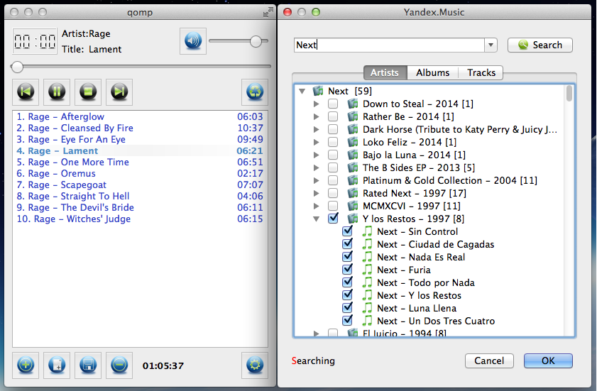Viewport: 597px width, 391px height.
Task: Click the add tracks plus button
Action: pyautogui.click(x=26, y=365)
